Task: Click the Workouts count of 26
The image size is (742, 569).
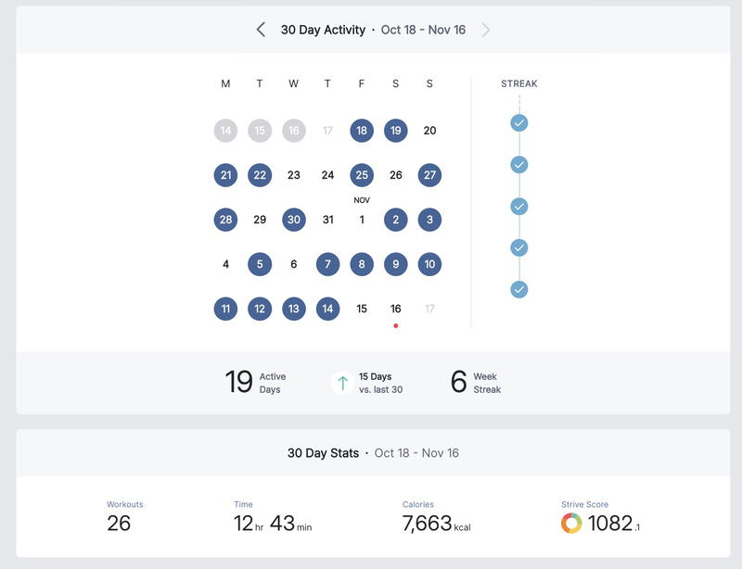Action: (119, 524)
